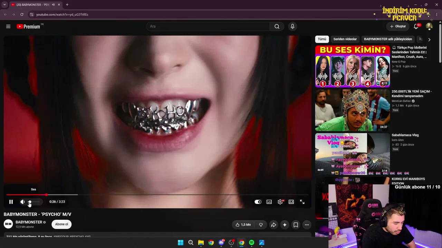Click the youtube.com URL address bar

point(62,14)
